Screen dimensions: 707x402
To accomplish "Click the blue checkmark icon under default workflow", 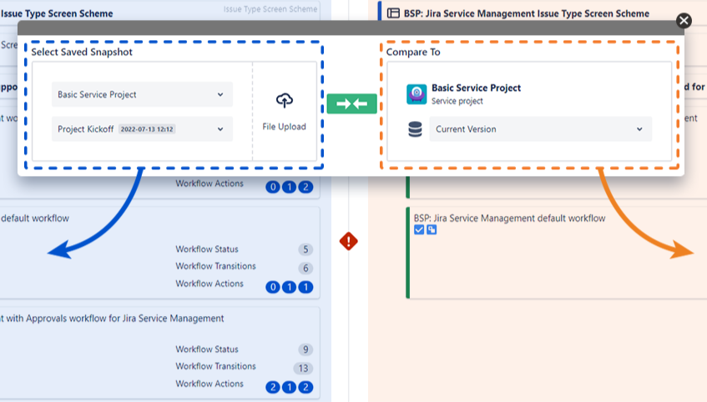I will tap(419, 230).
